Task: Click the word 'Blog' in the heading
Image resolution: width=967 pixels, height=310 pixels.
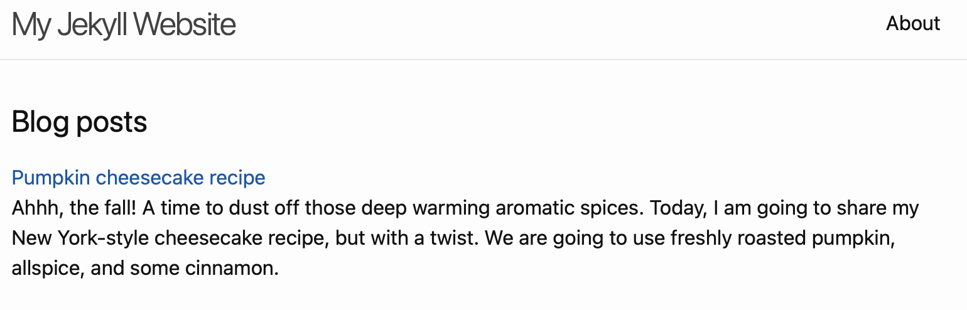Action: click(x=41, y=122)
